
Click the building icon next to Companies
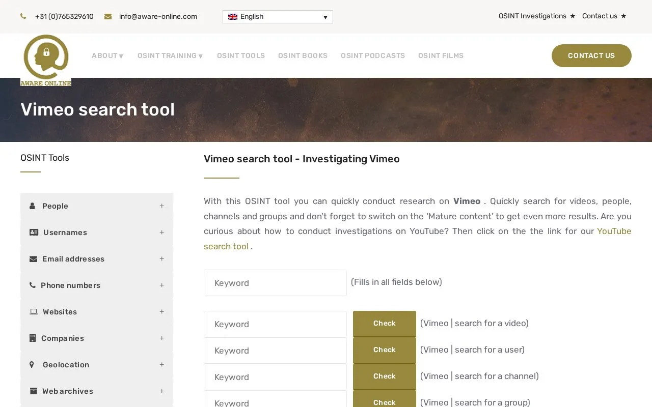coord(33,338)
